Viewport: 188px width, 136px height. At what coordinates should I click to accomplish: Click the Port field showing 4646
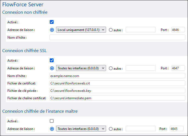click(x=178, y=30)
